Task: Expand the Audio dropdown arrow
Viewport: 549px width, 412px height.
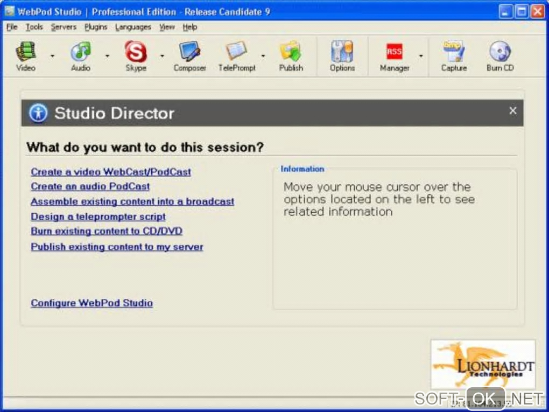Action: click(x=108, y=56)
